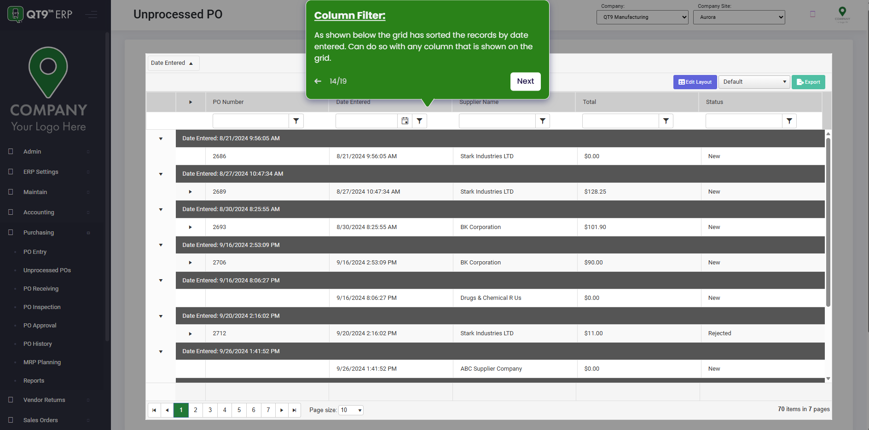Viewport: 869px width, 430px height.
Task: Click the Admin sidebar icon
Action: pos(11,151)
